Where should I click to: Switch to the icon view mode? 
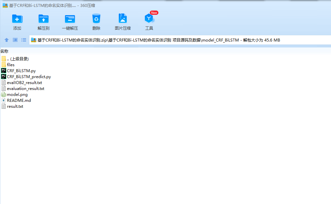click(15, 40)
